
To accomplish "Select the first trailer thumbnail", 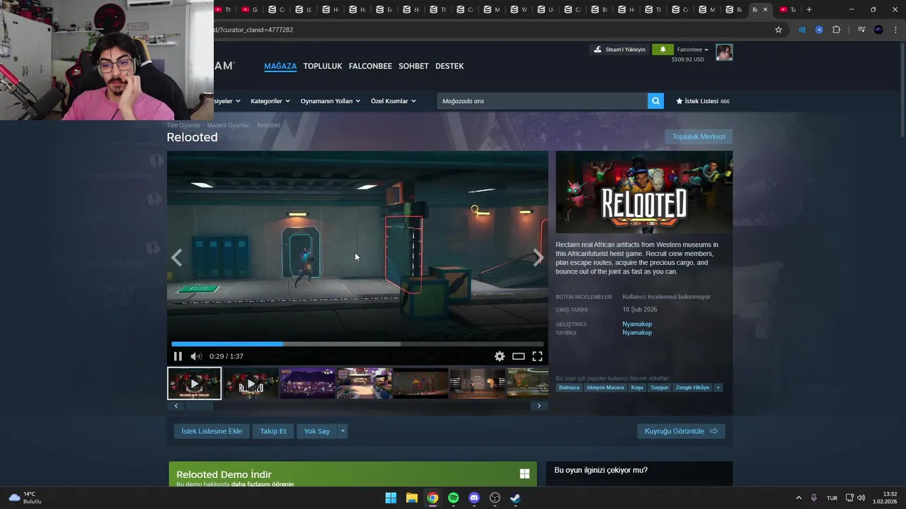I will pyautogui.click(x=195, y=383).
